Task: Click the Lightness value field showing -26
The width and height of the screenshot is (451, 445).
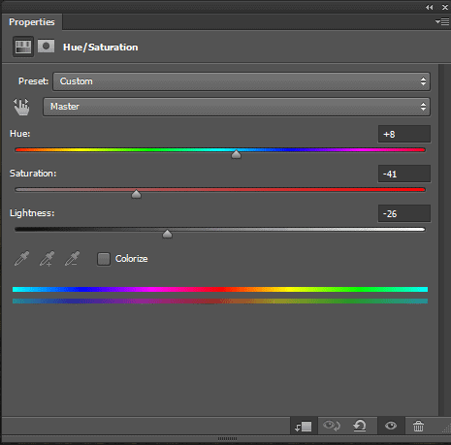Action: pos(404,213)
